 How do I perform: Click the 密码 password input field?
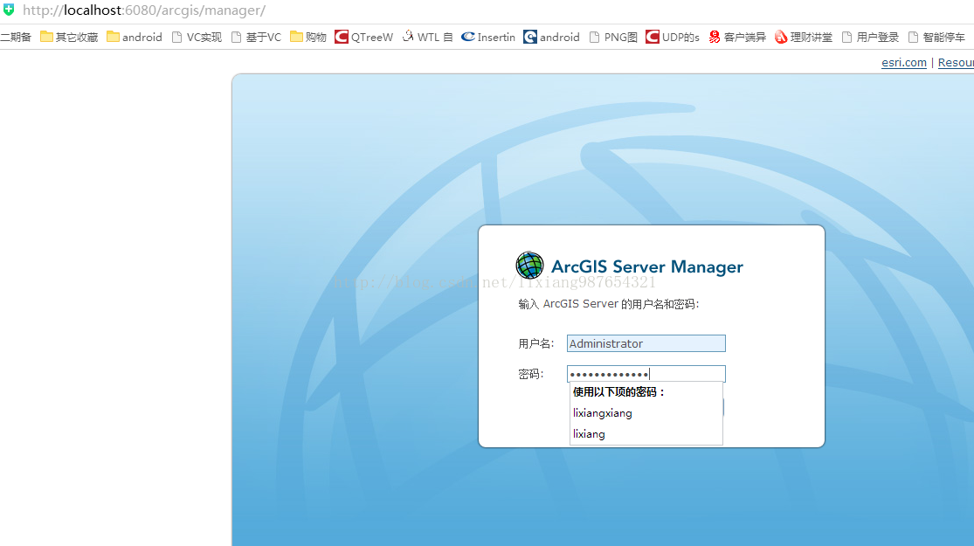(646, 374)
